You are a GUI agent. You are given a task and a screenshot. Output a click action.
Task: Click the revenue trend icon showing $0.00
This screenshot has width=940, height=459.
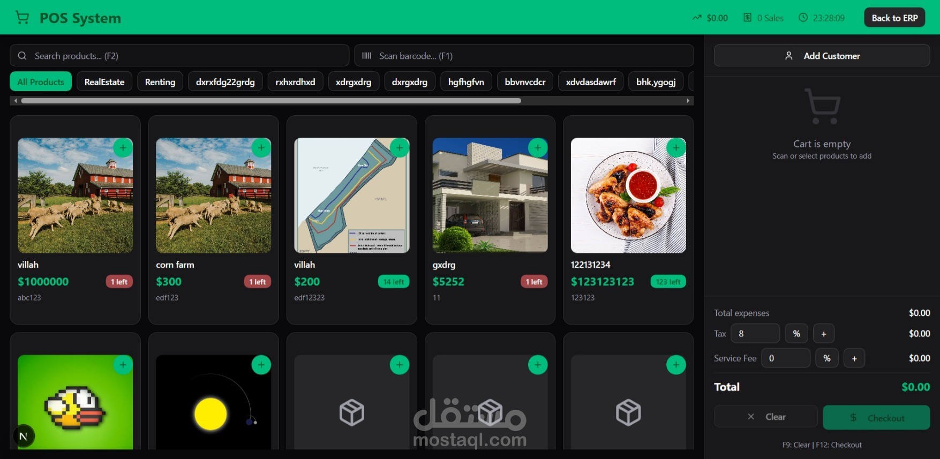[x=697, y=18]
